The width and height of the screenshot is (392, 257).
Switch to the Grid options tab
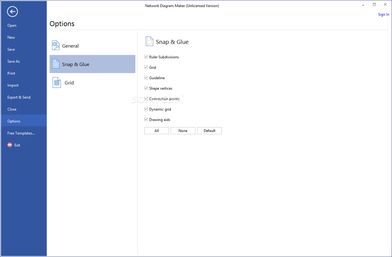(92, 83)
